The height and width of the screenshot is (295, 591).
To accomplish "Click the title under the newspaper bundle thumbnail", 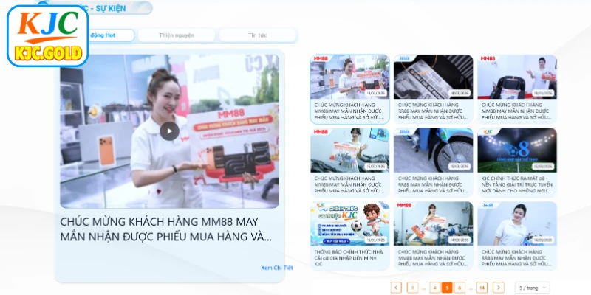I will (434, 111).
